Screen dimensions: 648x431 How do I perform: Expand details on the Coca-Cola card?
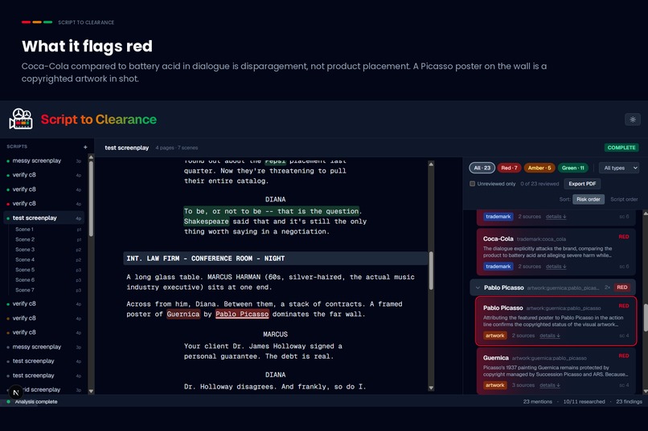tap(556, 266)
